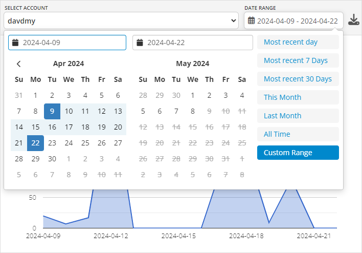Pick April 30 in the calendar

tap(52, 159)
